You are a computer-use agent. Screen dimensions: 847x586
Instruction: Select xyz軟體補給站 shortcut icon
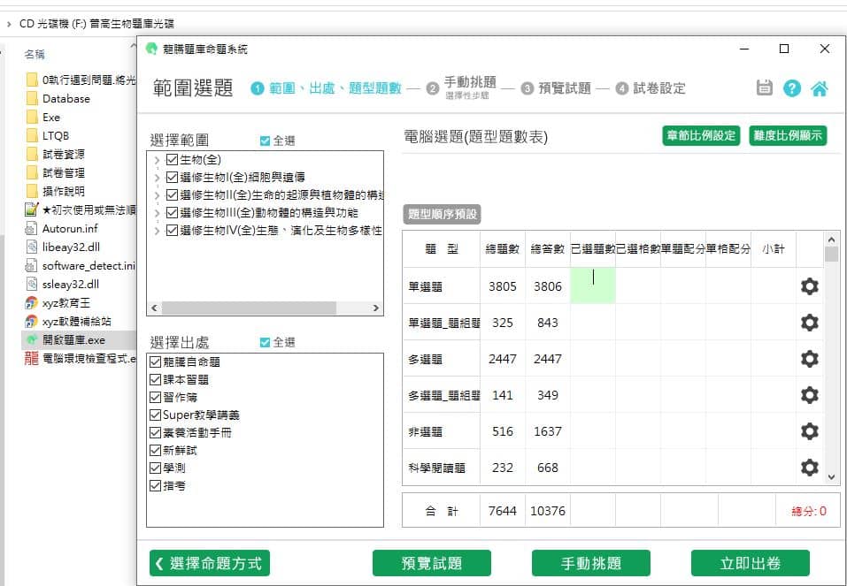point(31,321)
